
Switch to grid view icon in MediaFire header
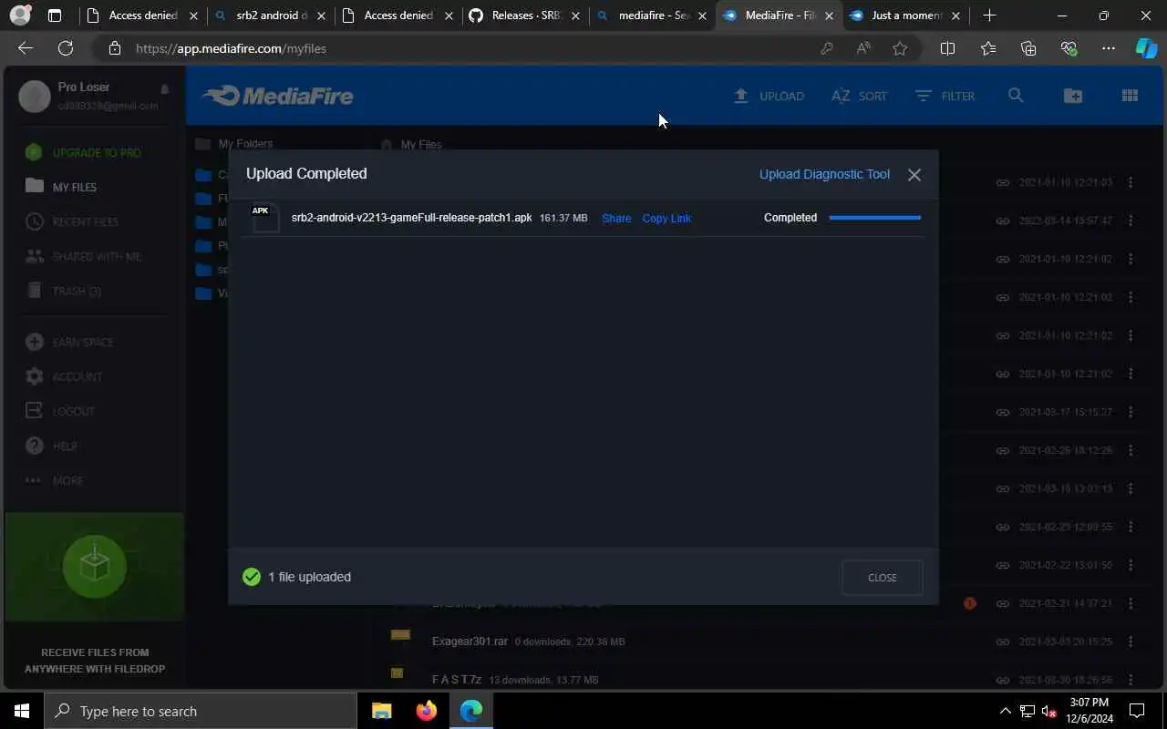[1130, 96]
